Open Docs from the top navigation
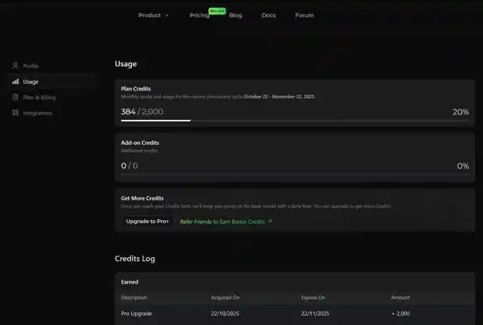 tap(269, 15)
